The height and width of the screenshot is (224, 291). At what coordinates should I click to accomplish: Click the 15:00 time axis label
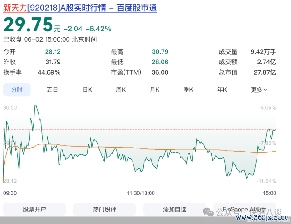(x=270, y=193)
